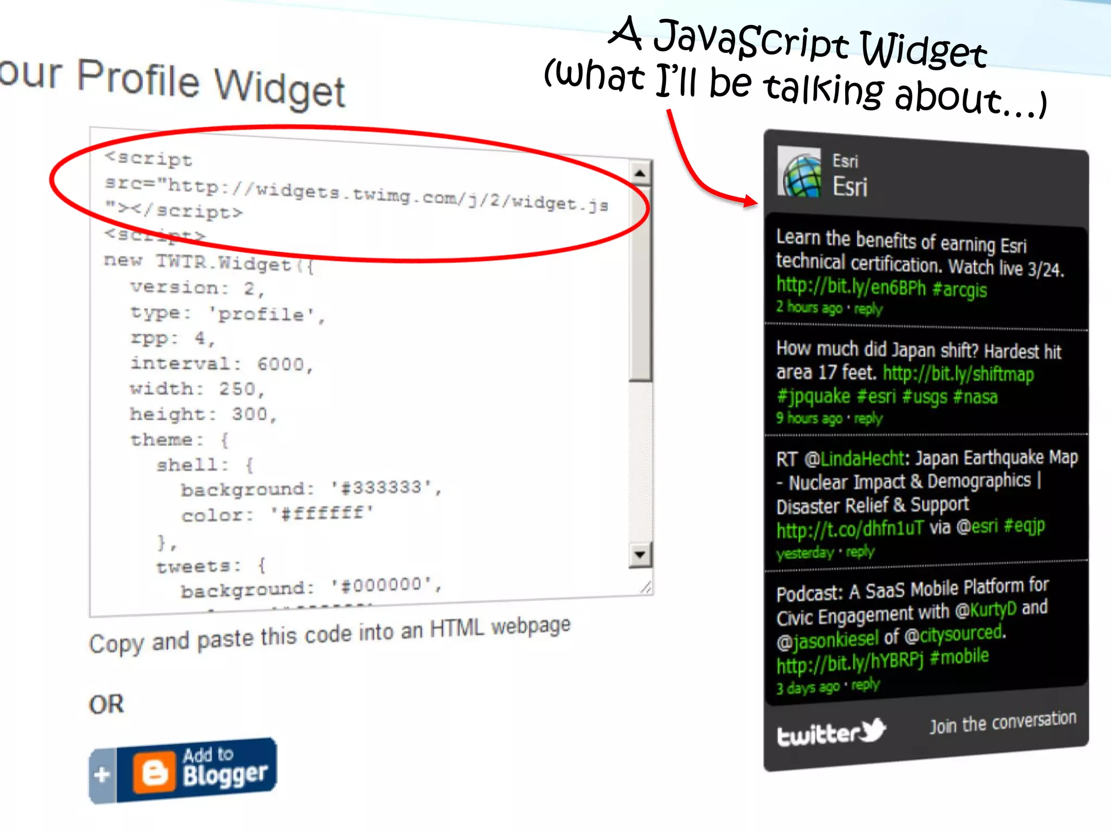
Task: Click the 'shell: {' code line
Action: [205, 465]
